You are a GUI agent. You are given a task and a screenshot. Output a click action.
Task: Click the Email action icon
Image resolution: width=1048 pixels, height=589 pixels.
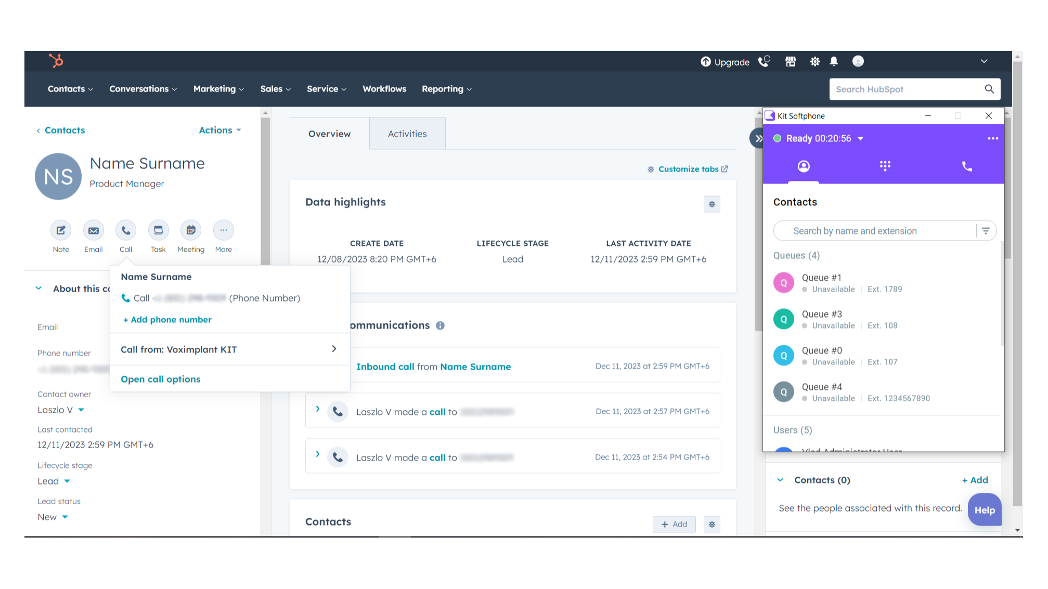[94, 230]
